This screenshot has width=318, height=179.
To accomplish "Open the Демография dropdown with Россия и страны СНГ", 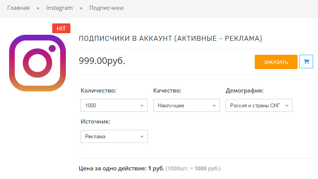I will click(x=259, y=105).
